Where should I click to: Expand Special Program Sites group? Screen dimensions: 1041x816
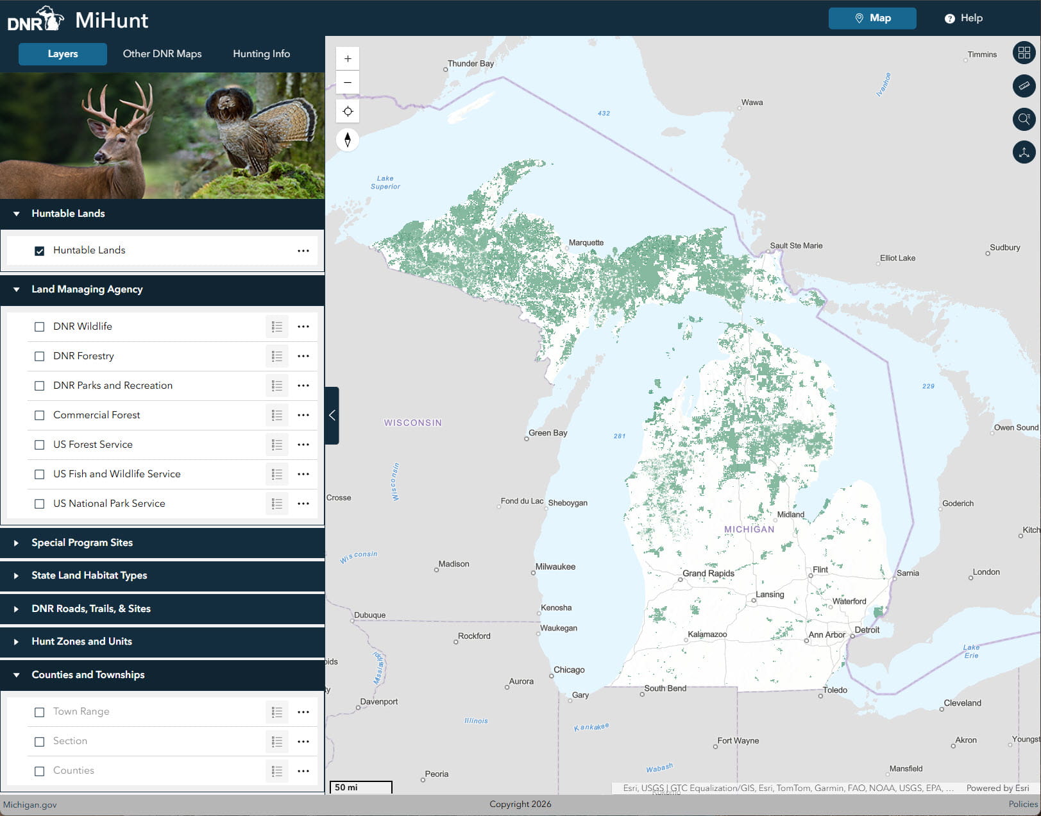point(162,543)
